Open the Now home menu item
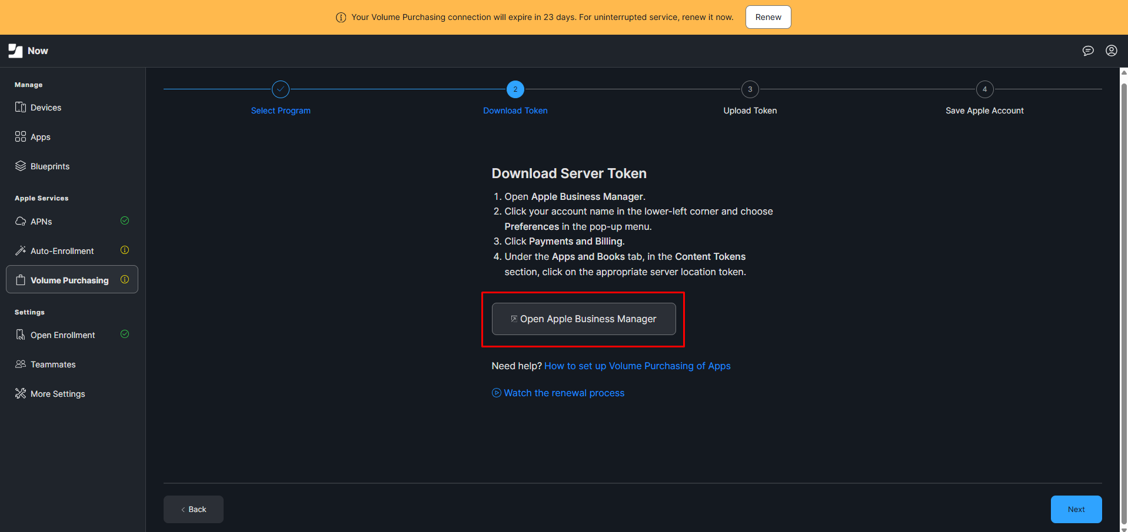The width and height of the screenshot is (1128, 532). click(28, 51)
